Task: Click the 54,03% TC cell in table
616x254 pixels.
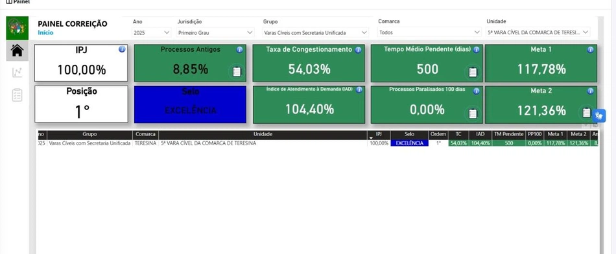Action: coord(458,143)
